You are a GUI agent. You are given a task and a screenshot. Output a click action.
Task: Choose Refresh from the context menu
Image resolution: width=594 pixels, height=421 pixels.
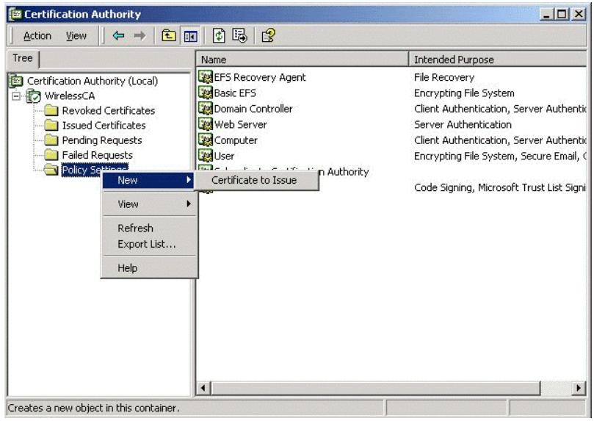point(148,228)
